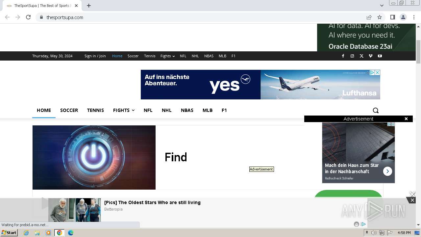This screenshot has width=421, height=237.
Task: Open AdChoices icon on Lufthansa banner
Action: click(372, 72)
